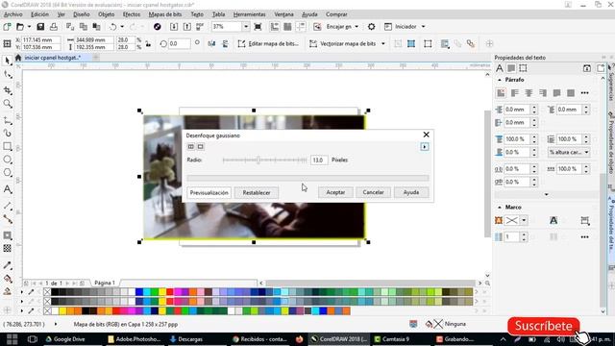
Task: Click Cancelar in blur dialog
Action: click(374, 192)
